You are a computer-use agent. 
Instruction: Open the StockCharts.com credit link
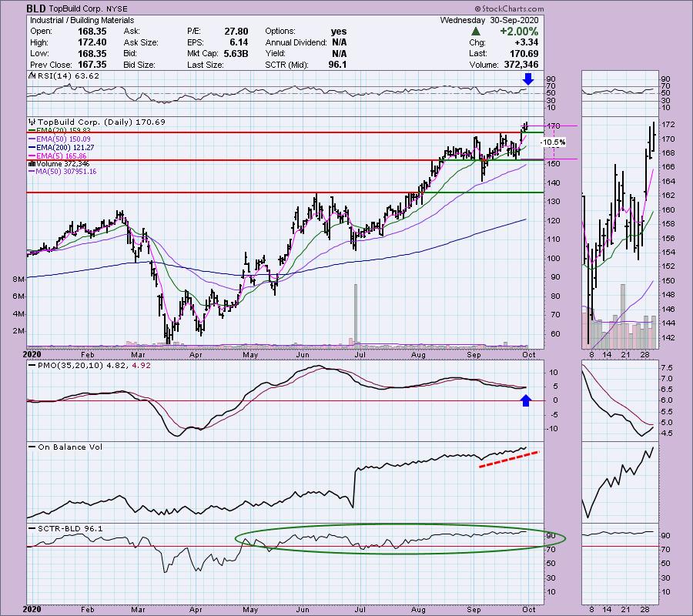[x=509, y=8]
